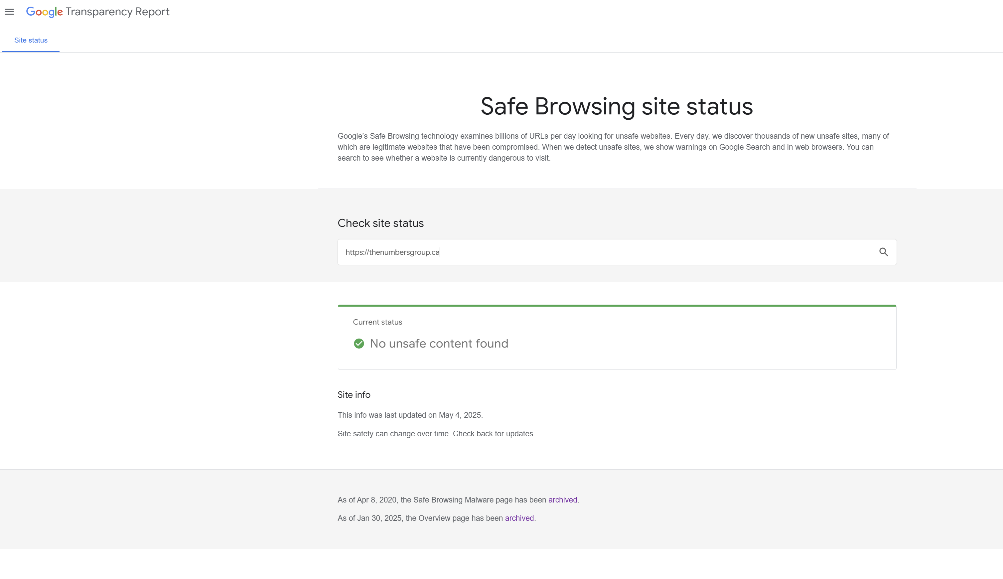1003x579 pixels.
Task: Click the Safe Browsing description paragraph
Action: (613, 147)
